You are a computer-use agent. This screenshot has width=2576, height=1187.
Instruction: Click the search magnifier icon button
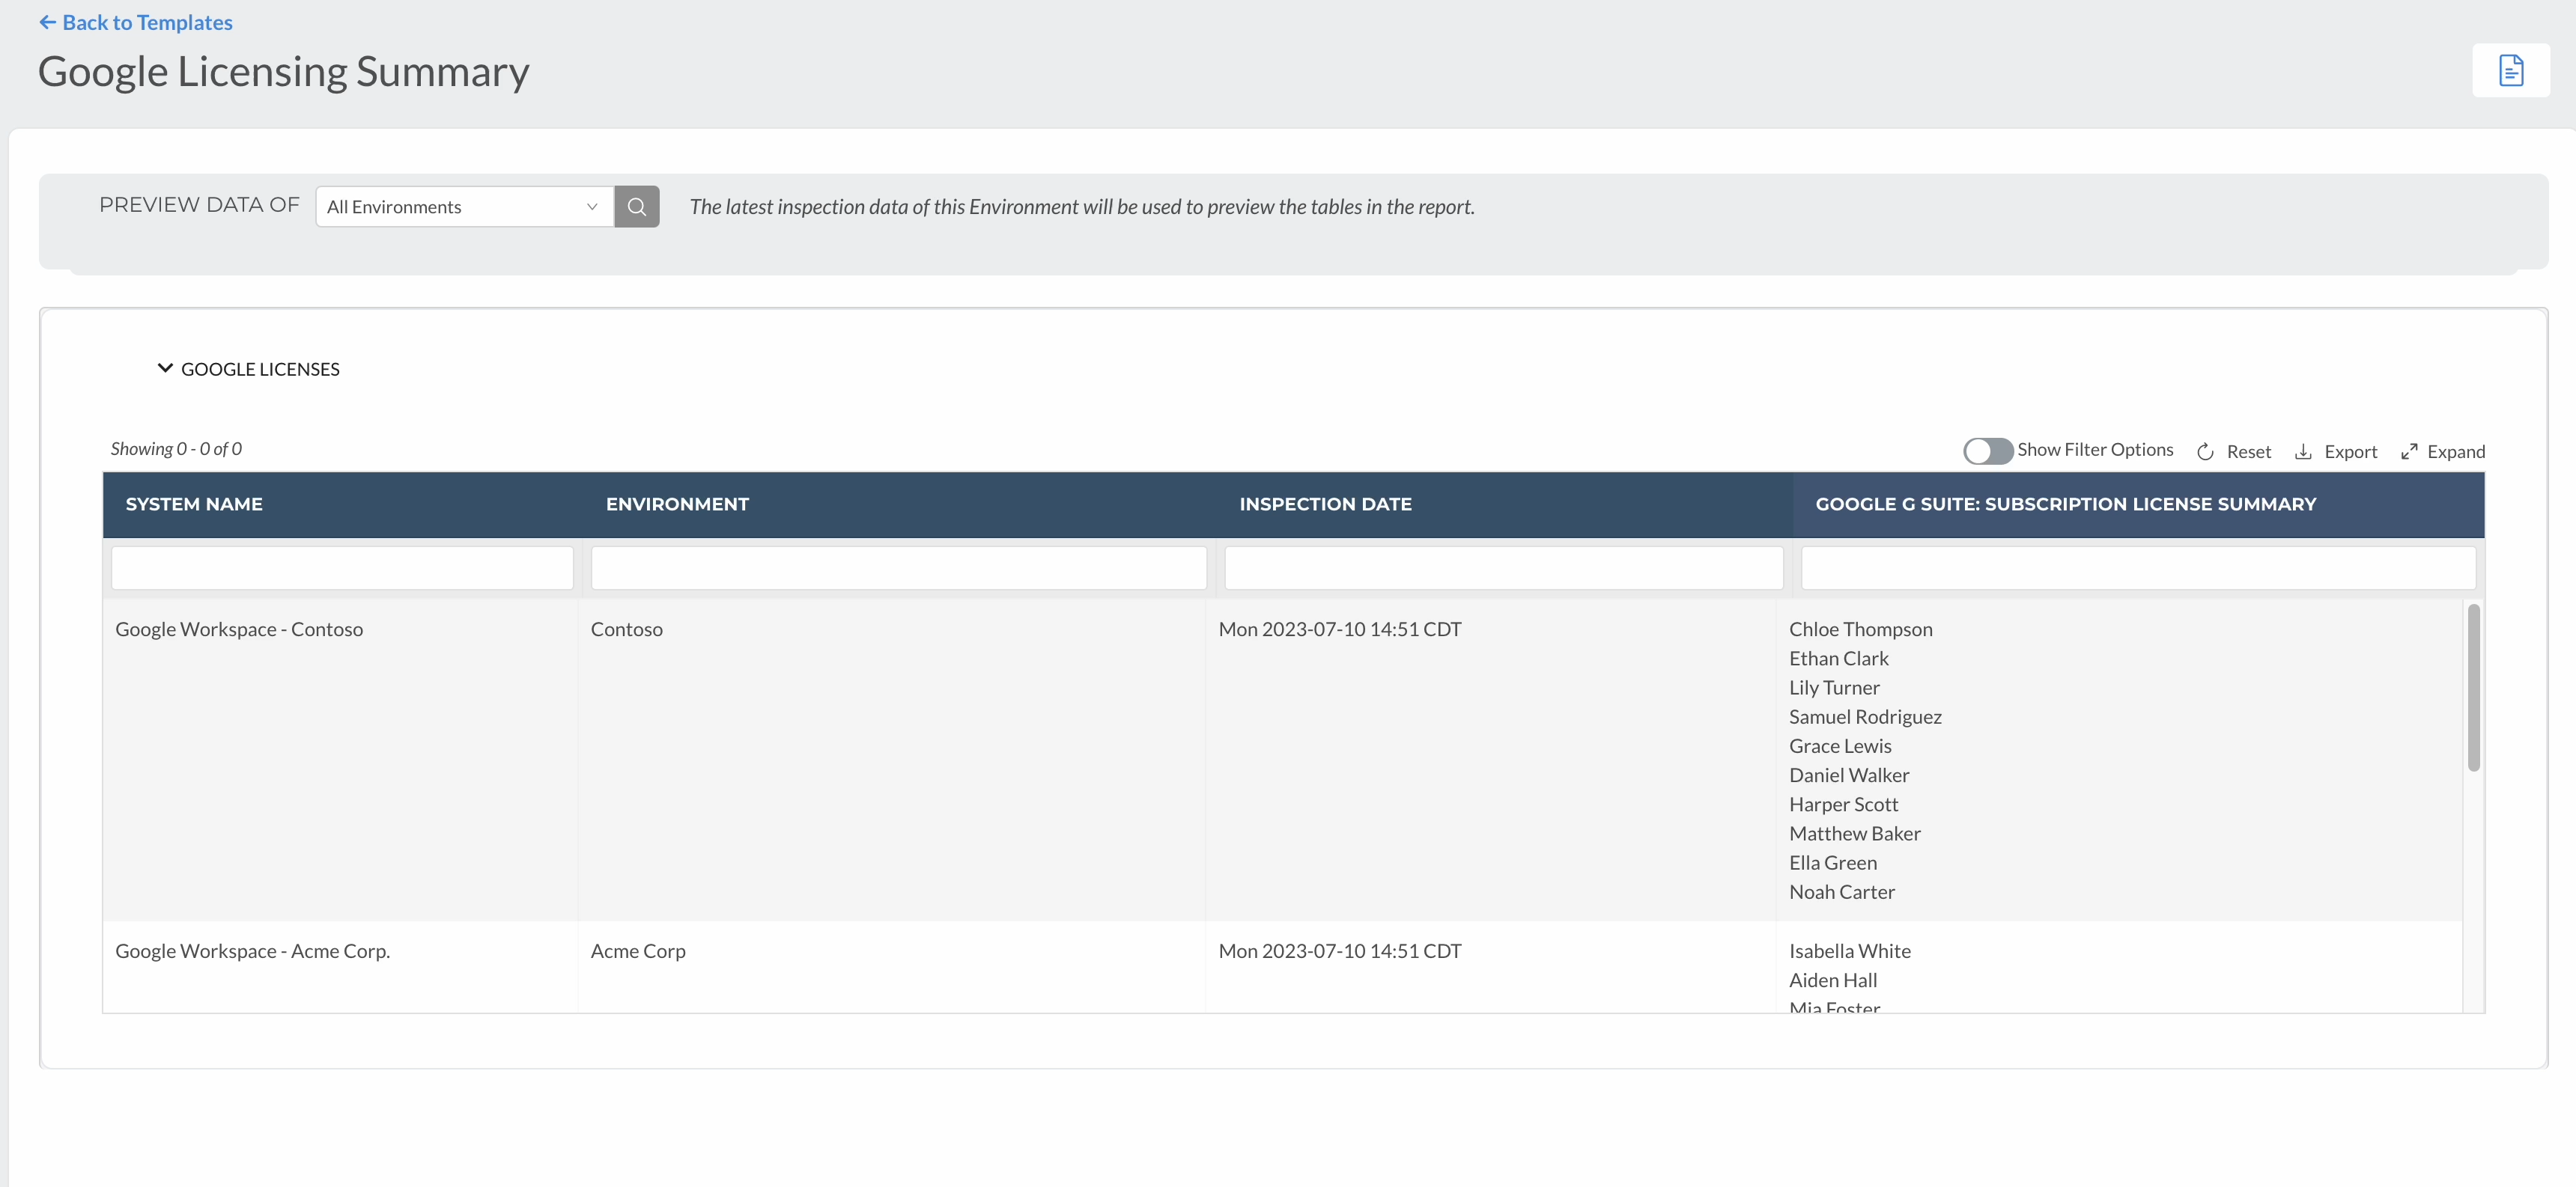coord(636,207)
